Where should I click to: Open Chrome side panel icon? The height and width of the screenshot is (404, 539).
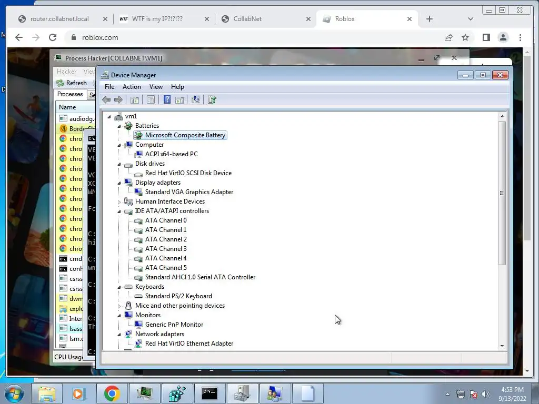[x=486, y=37]
